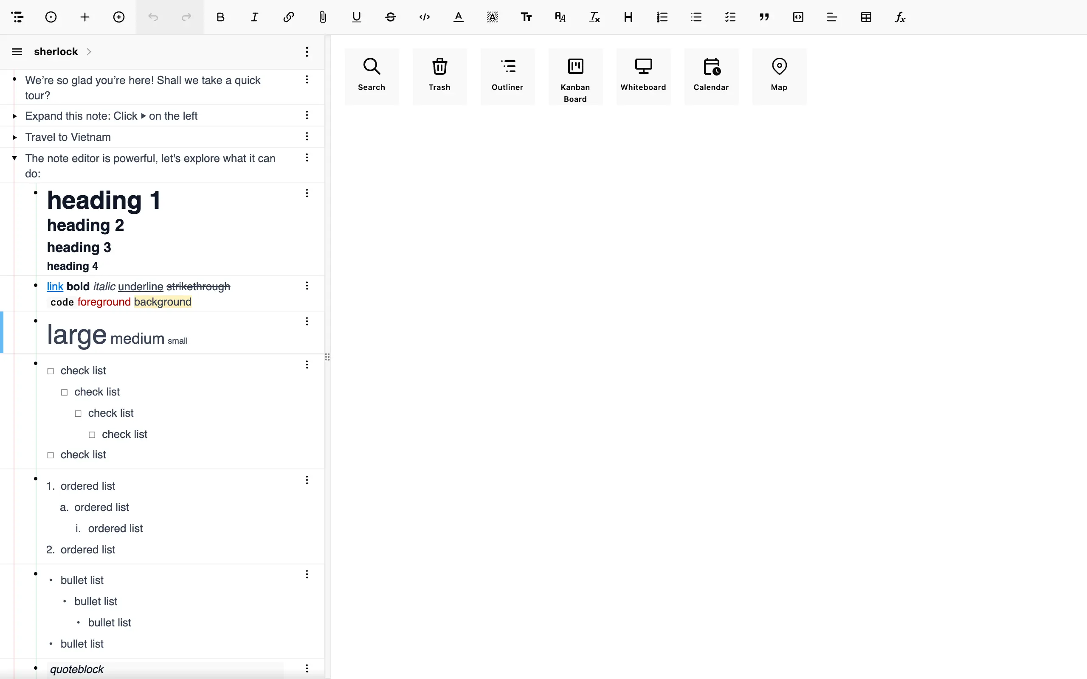This screenshot has height=679, width=1087.
Task: Insert a math formula from toolbar
Action: click(900, 17)
